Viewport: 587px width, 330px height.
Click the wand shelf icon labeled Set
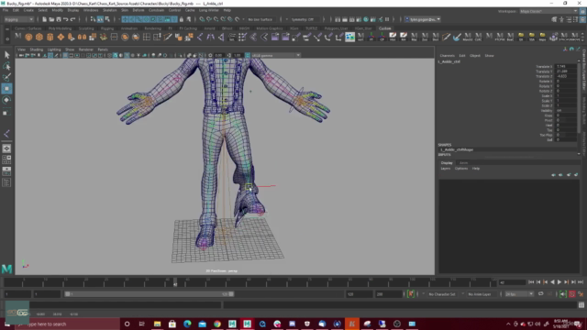232,37
